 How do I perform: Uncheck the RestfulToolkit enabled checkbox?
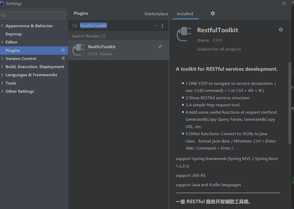160,47
